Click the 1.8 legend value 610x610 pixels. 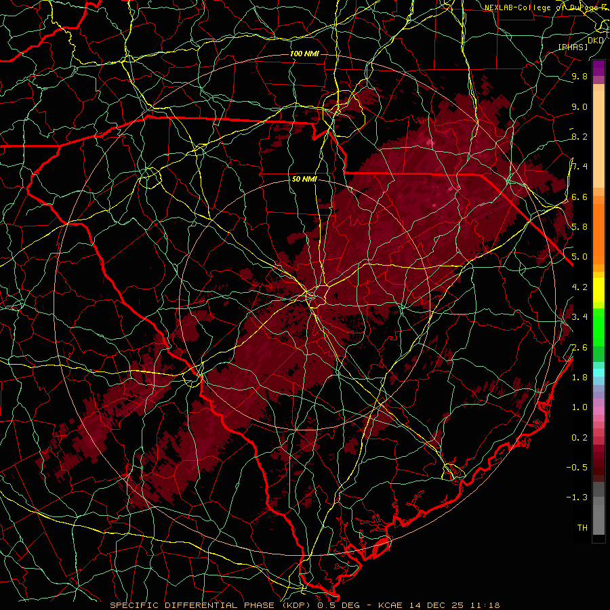click(x=579, y=378)
